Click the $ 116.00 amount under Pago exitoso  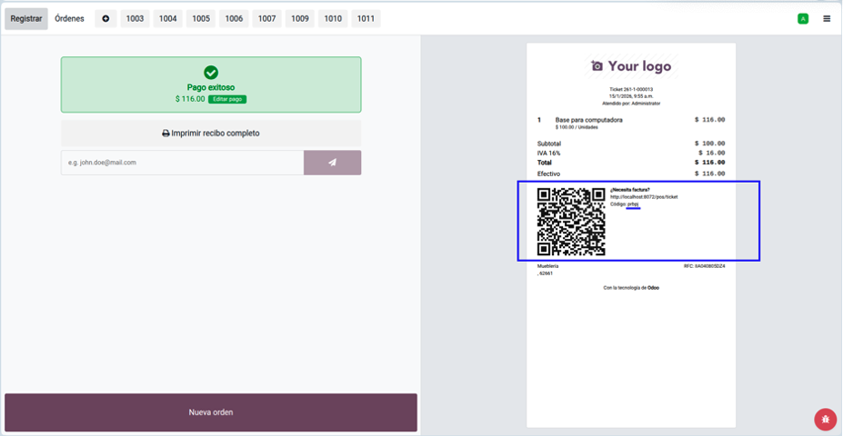190,99
